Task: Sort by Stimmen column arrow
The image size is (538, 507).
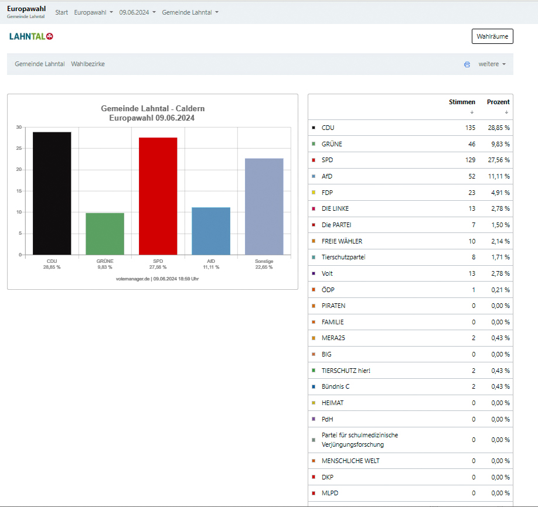Action: click(472, 112)
